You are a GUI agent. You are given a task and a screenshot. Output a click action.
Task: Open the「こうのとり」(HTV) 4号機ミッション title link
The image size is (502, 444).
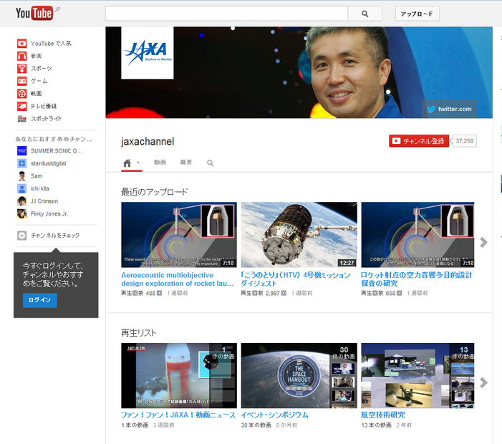296,279
